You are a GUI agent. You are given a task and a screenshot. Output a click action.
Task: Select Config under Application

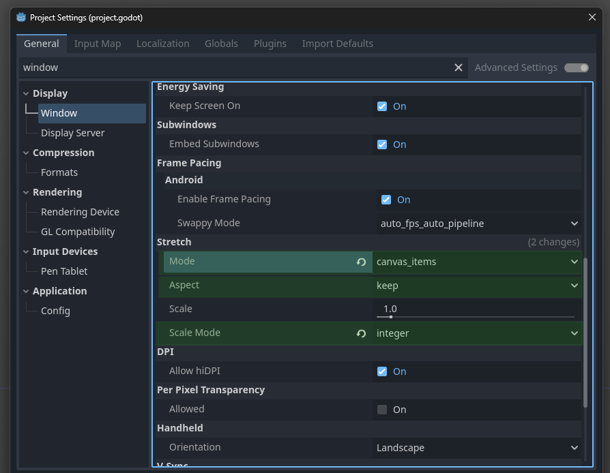click(56, 311)
